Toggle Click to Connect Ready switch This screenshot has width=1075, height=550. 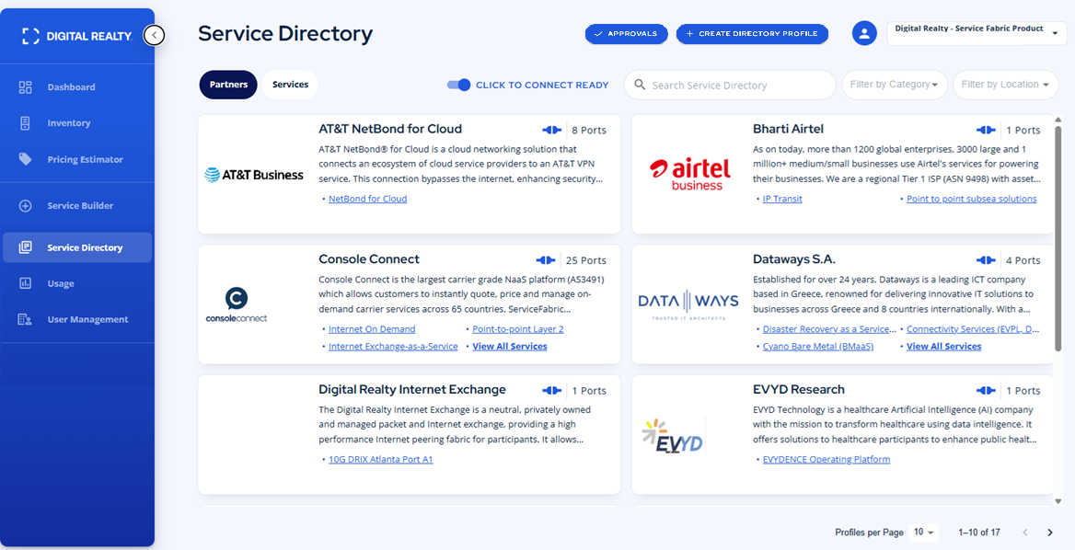[x=458, y=85]
